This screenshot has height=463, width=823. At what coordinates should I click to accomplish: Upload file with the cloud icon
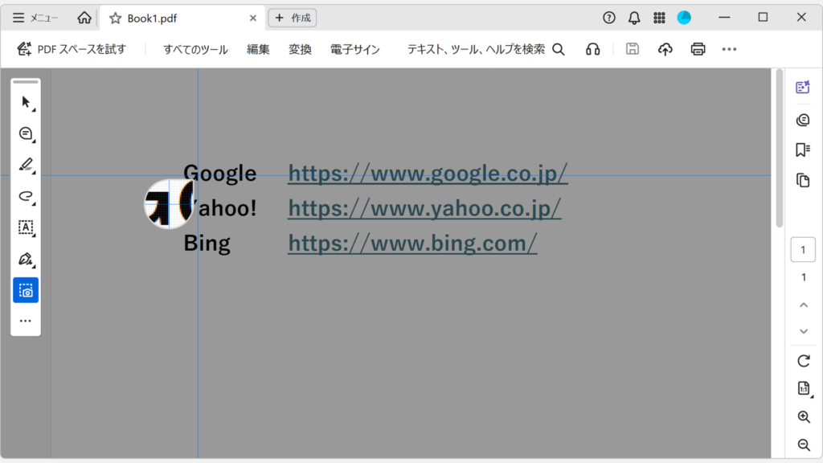(x=665, y=49)
